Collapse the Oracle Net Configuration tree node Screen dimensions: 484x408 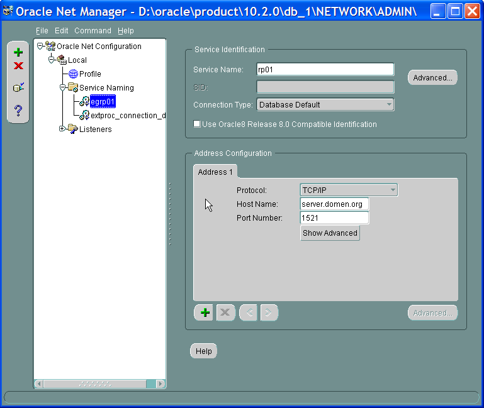coord(40,47)
